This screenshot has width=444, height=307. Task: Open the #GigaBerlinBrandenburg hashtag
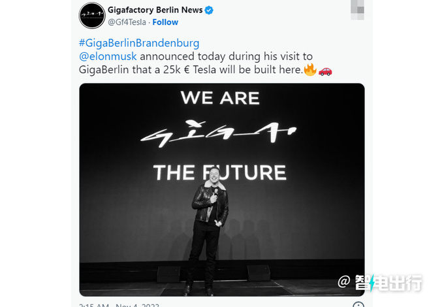tap(139, 43)
